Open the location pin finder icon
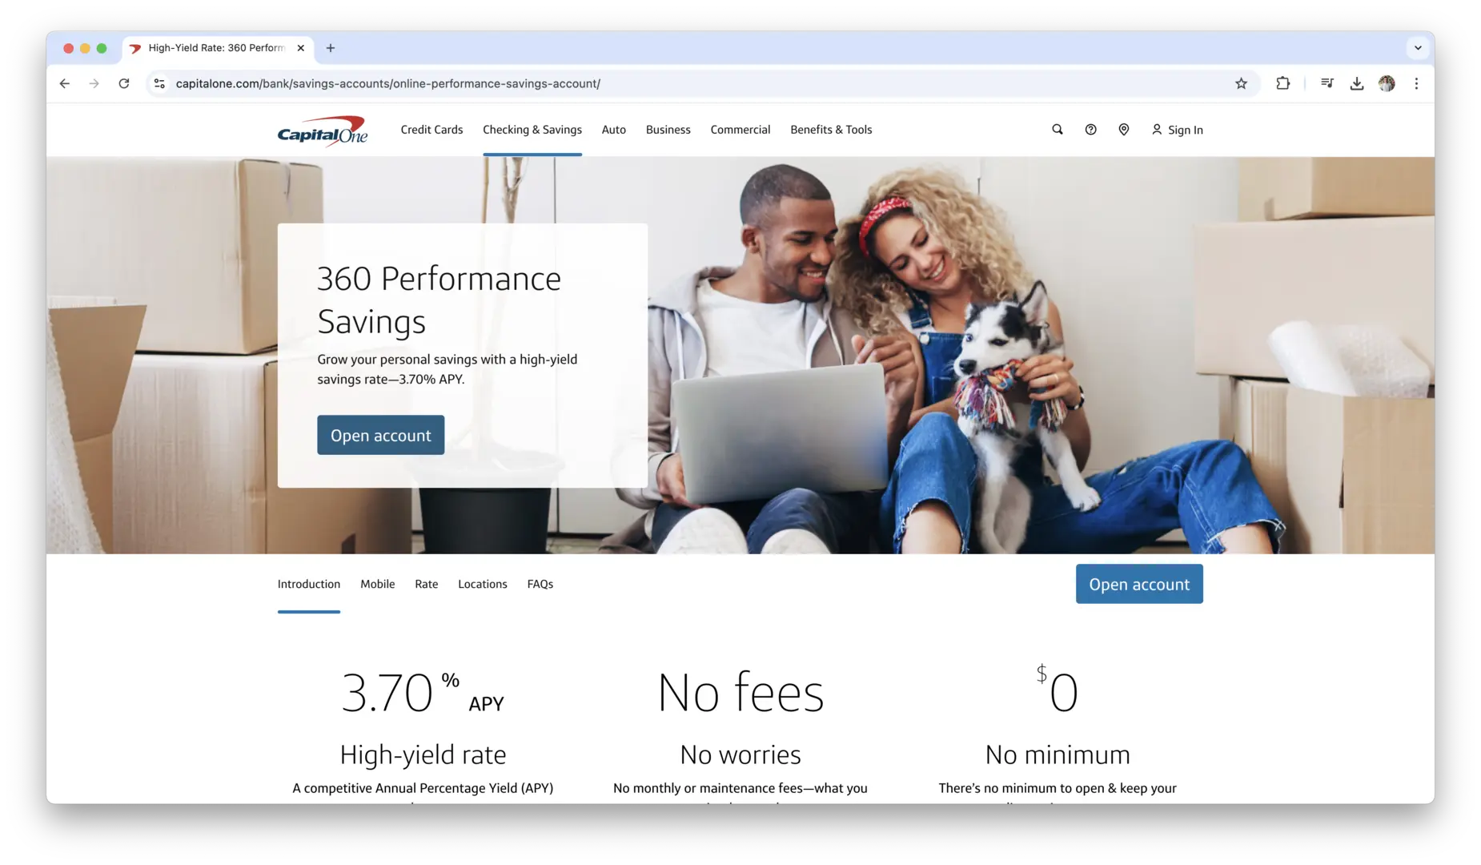The width and height of the screenshot is (1481, 865). tap(1123, 130)
